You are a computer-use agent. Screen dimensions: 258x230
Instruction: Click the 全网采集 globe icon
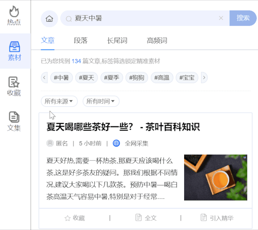(x=116, y=143)
